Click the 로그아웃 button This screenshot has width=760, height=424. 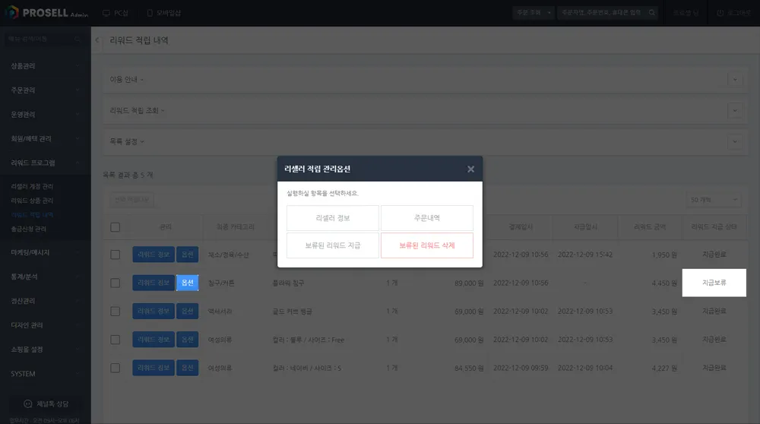[x=734, y=13]
